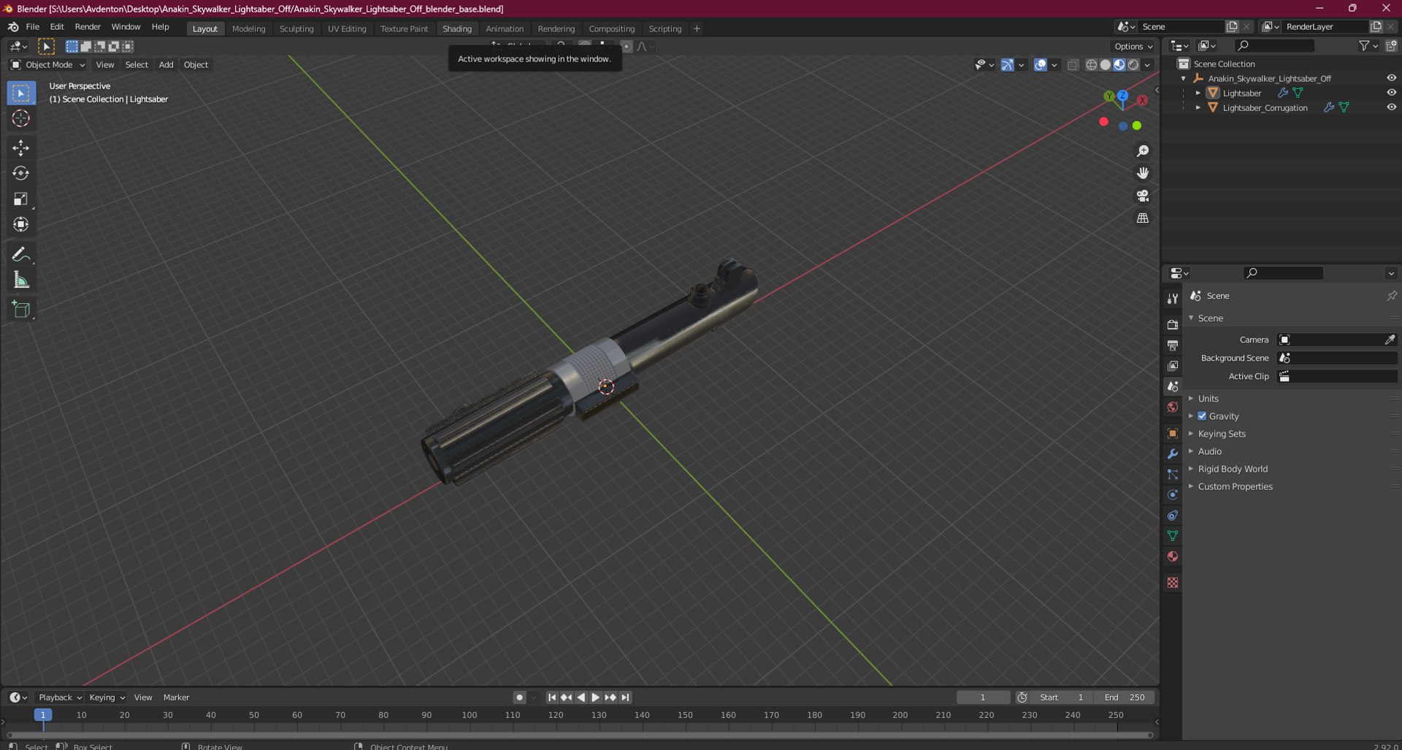Select the Measure tool
Image resolution: width=1402 pixels, height=750 pixels.
[20, 280]
